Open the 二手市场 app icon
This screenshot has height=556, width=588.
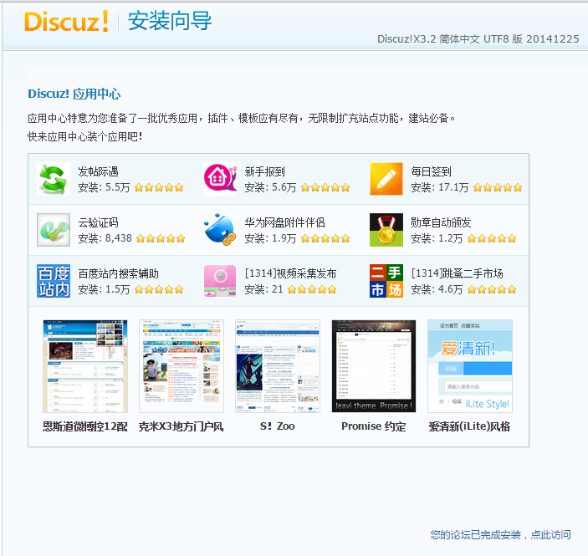click(x=386, y=281)
